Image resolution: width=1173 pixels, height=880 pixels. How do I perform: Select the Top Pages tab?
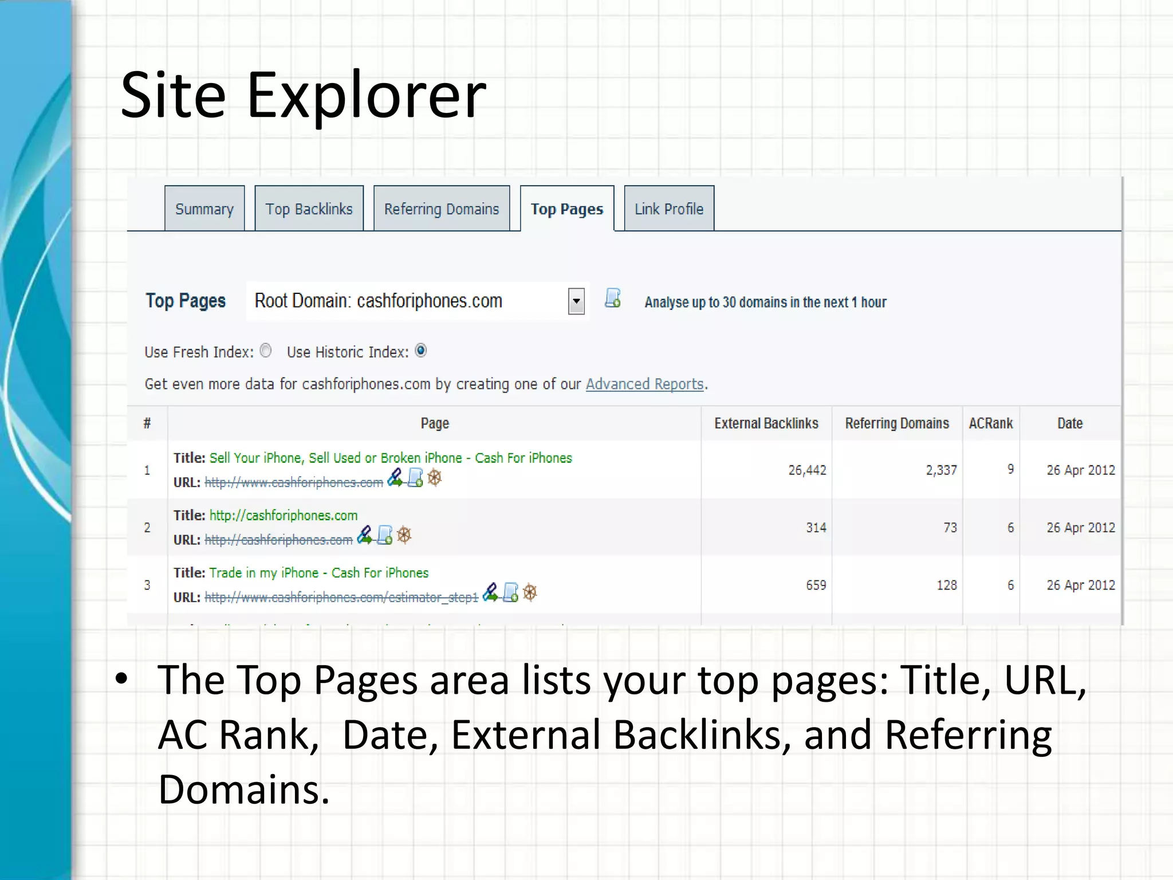567,209
